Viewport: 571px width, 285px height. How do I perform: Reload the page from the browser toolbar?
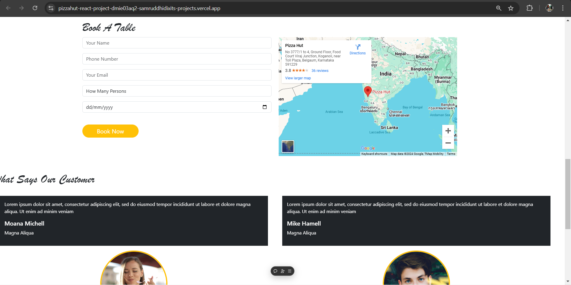click(x=35, y=8)
